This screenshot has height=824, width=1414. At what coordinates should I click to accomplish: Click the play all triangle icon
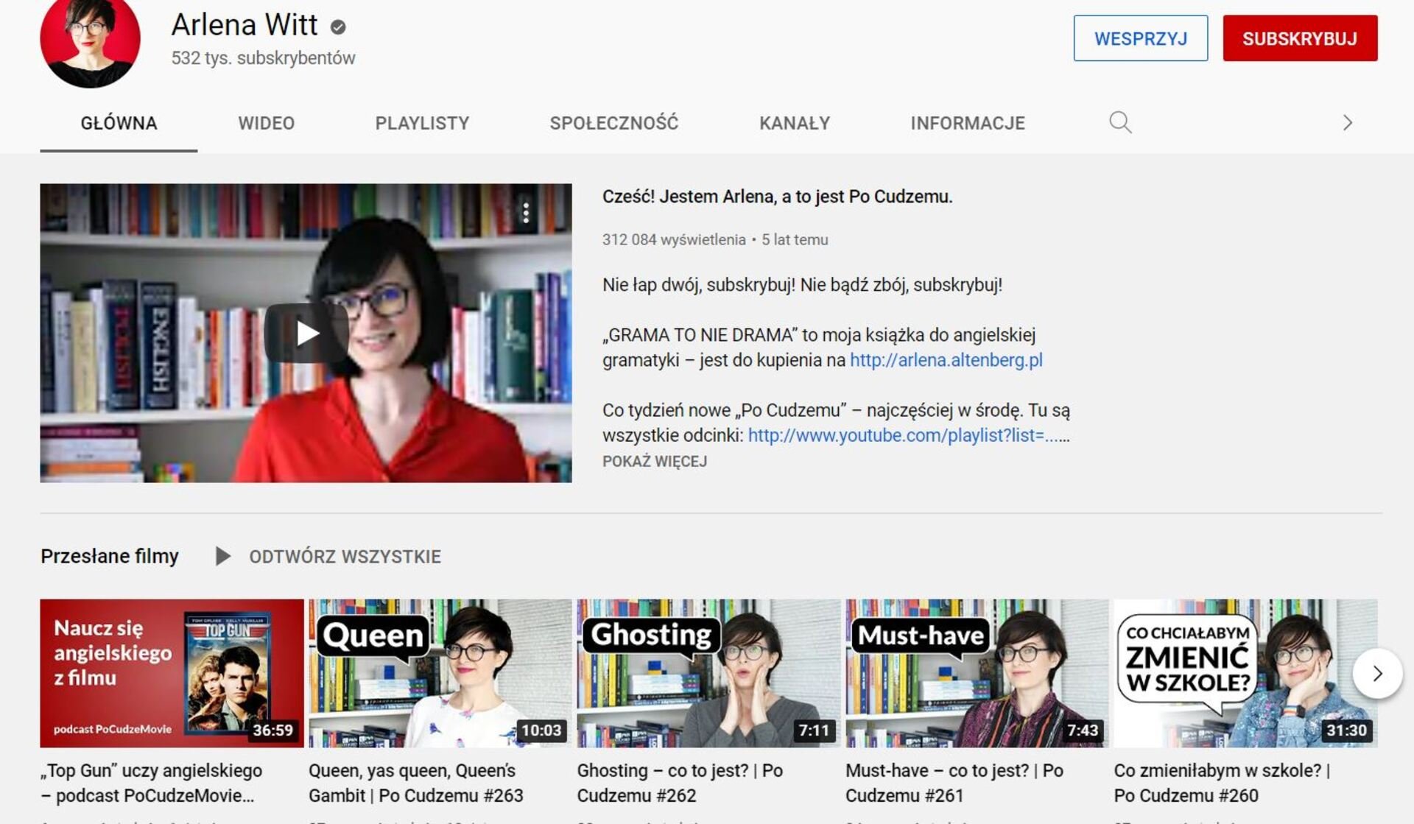(x=222, y=556)
